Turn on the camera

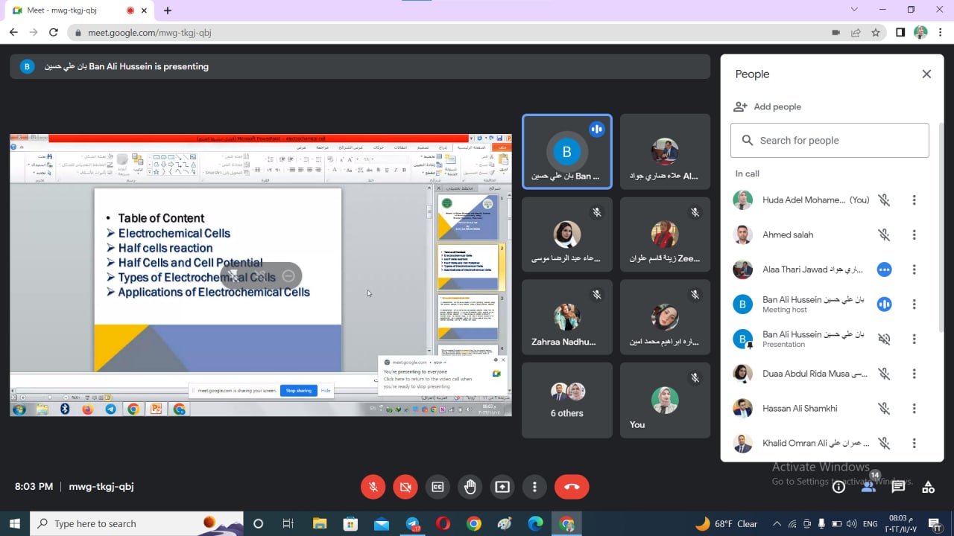(x=405, y=487)
